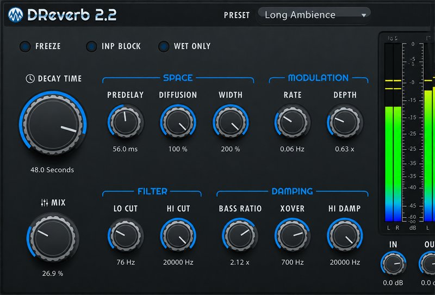Click the 26.9 % mix value
This screenshot has height=295, width=435.
[x=52, y=273]
